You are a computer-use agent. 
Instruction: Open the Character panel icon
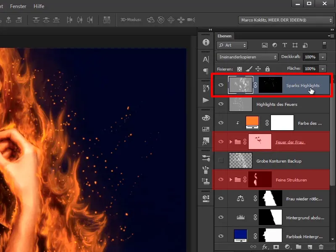pyautogui.click(x=206, y=59)
